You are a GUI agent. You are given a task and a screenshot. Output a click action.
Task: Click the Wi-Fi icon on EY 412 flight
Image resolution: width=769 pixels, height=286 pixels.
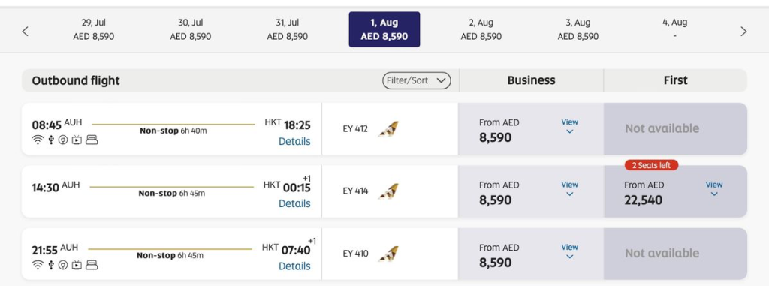(38, 140)
